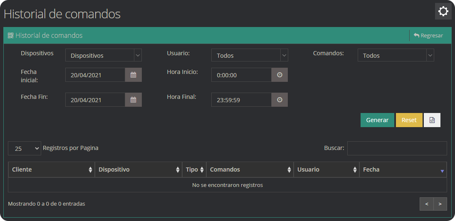Open calendar picker for Fecha inicial
455x221 pixels.
click(134, 75)
